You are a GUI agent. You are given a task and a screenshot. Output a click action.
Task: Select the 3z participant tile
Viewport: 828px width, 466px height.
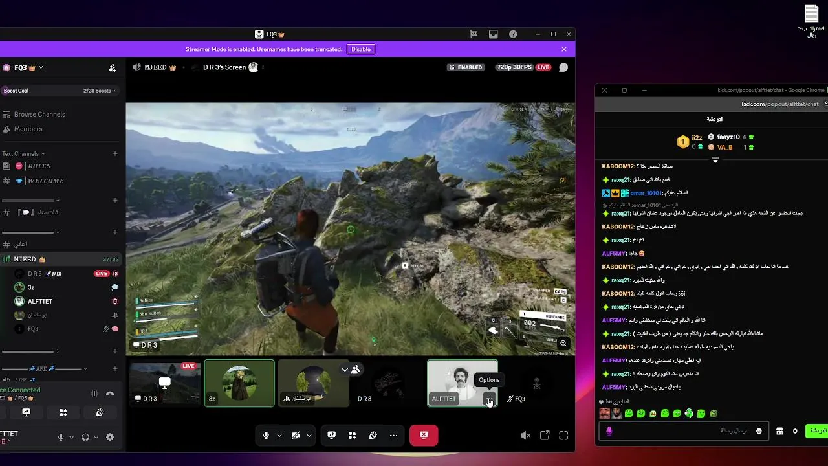click(x=239, y=384)
